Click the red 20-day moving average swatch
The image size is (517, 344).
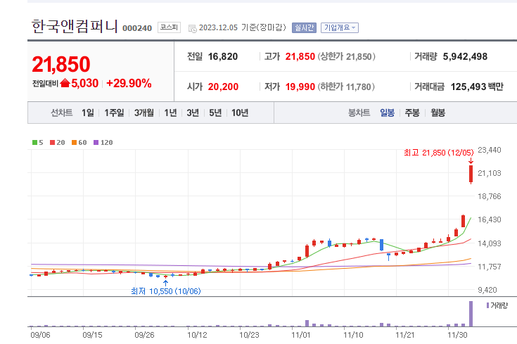[52, 143]
